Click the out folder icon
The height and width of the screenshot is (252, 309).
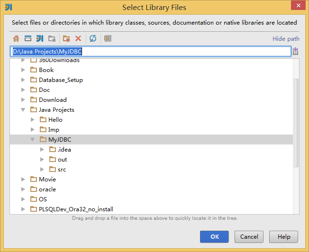(x=53, y=159)
